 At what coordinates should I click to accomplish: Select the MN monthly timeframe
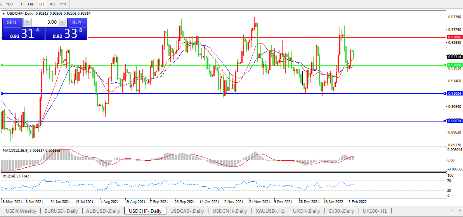[x=63, y=4]
